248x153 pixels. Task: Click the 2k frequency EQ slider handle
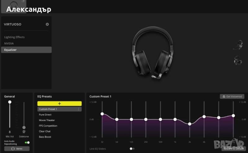pyautogui.click(x=190, y=124)
